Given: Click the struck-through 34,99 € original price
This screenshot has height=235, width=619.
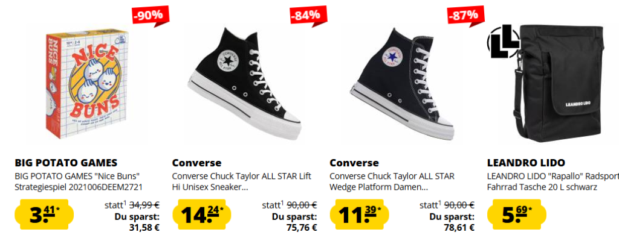Looking at the screenshot, I should tap(144, 205).
